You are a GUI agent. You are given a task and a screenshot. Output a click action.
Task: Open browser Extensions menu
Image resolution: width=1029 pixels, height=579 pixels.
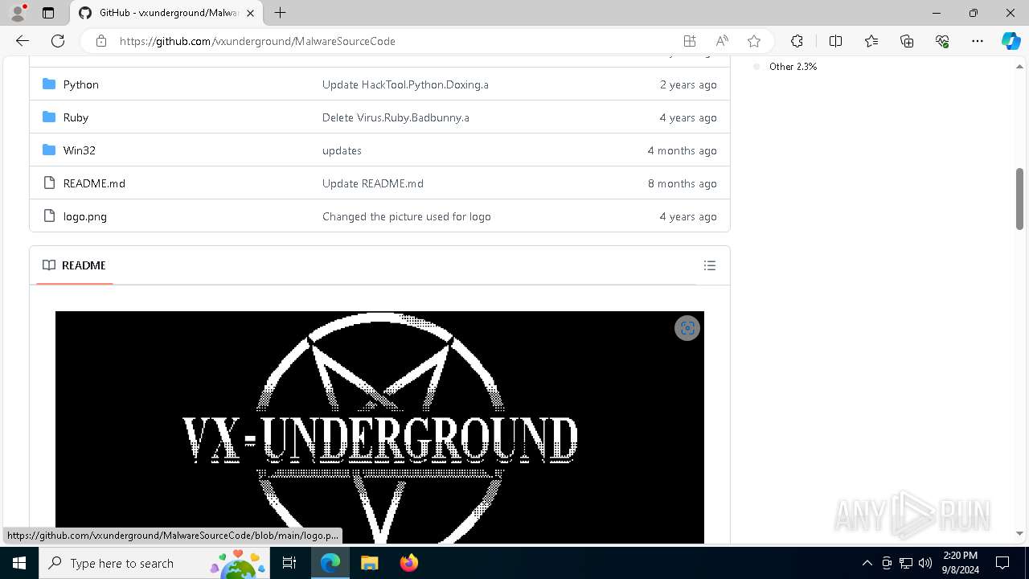pos(797,41)
